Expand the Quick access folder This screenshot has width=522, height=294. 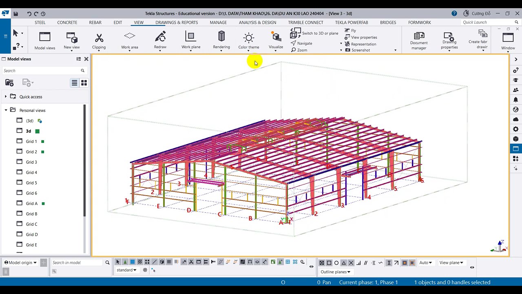pos(6,97)
